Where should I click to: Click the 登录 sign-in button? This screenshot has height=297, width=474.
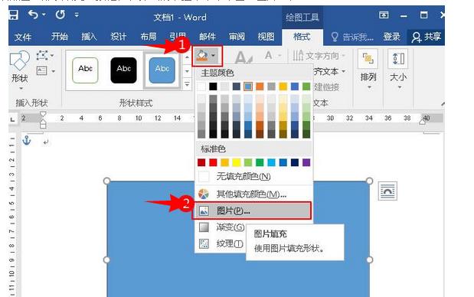point(391,37)
